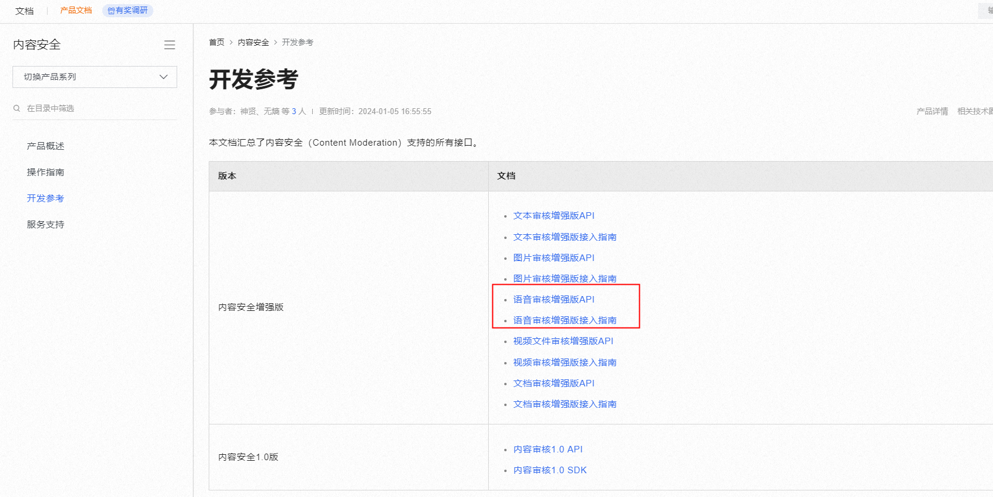
Task: Open the 文档审核增强版API link
Action: pyautogui.click(x=554, y=383)
